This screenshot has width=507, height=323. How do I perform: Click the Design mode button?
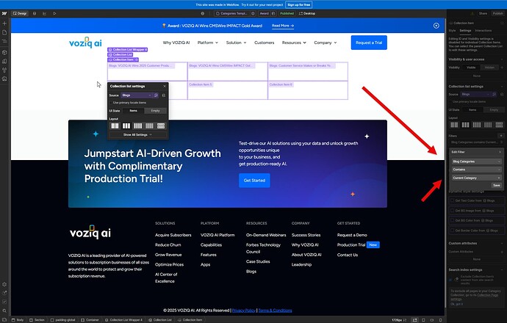tap(20, 13)
